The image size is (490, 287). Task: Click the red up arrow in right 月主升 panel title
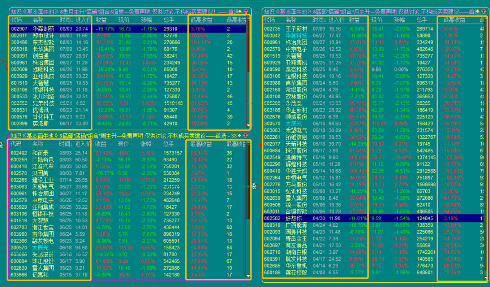(x=484, y=12)
